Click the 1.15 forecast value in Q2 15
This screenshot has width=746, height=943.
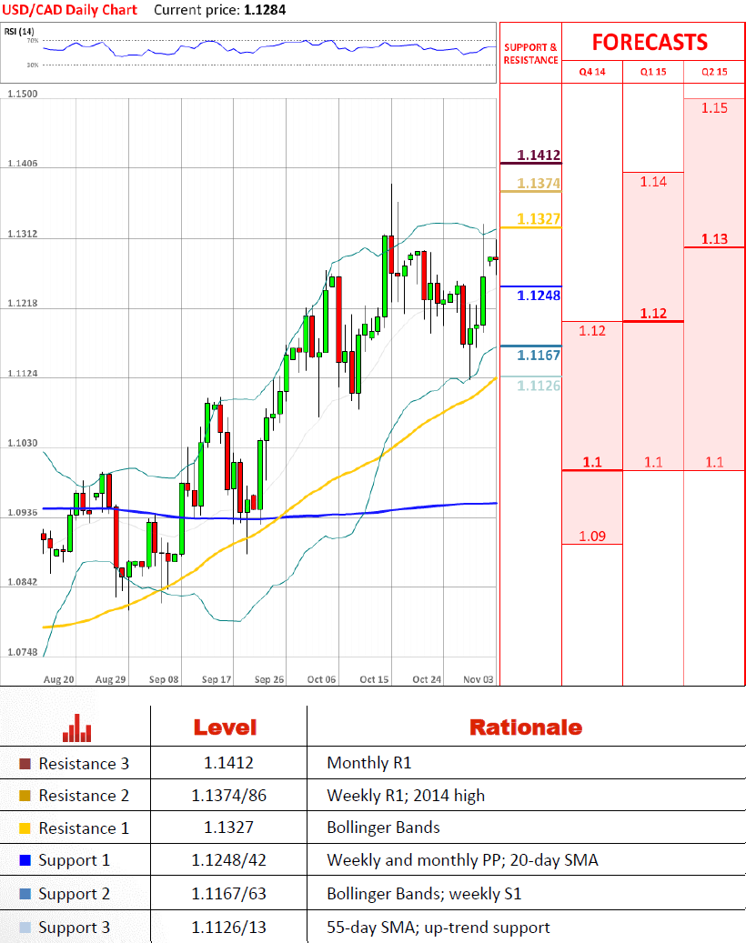(x=714, y=108)
